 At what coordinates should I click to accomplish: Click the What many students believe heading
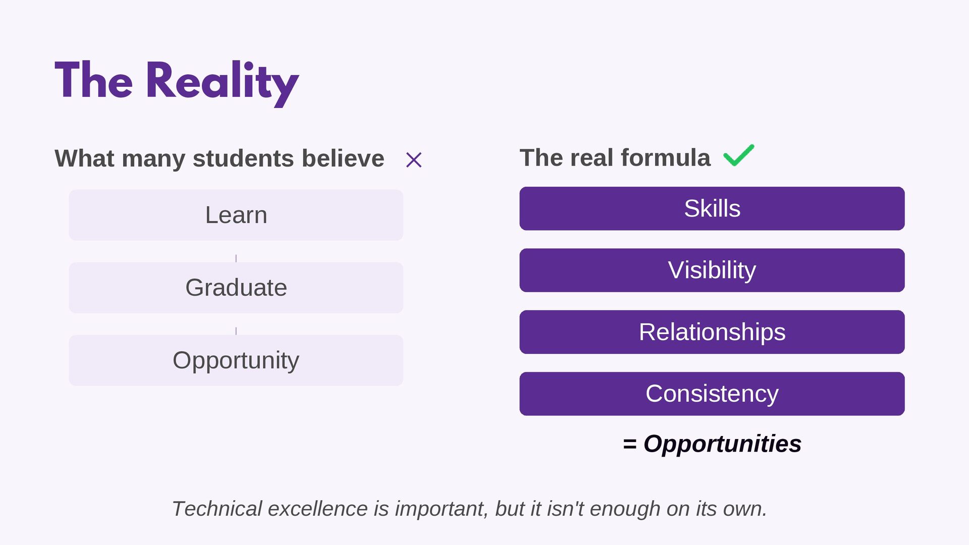[220, 158]
